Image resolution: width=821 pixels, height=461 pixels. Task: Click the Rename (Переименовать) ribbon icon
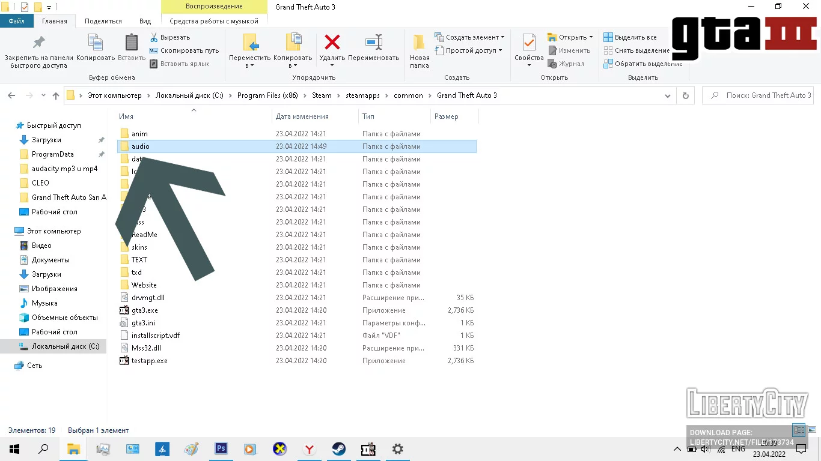[373, 44]
